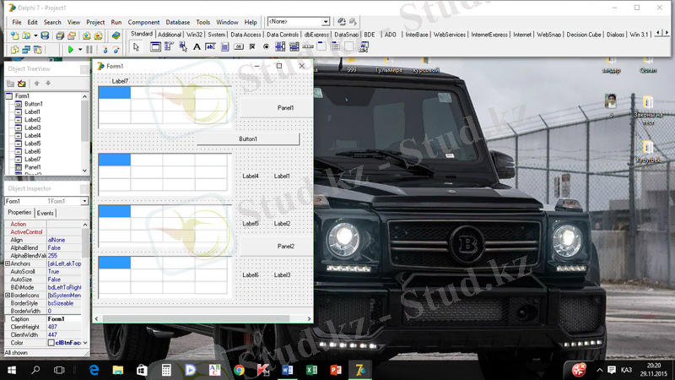Click the Save All toolbar icon

(x=60, y=35)
